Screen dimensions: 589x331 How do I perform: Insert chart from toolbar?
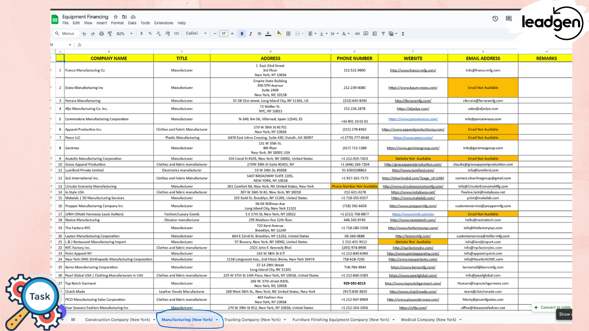375,34
